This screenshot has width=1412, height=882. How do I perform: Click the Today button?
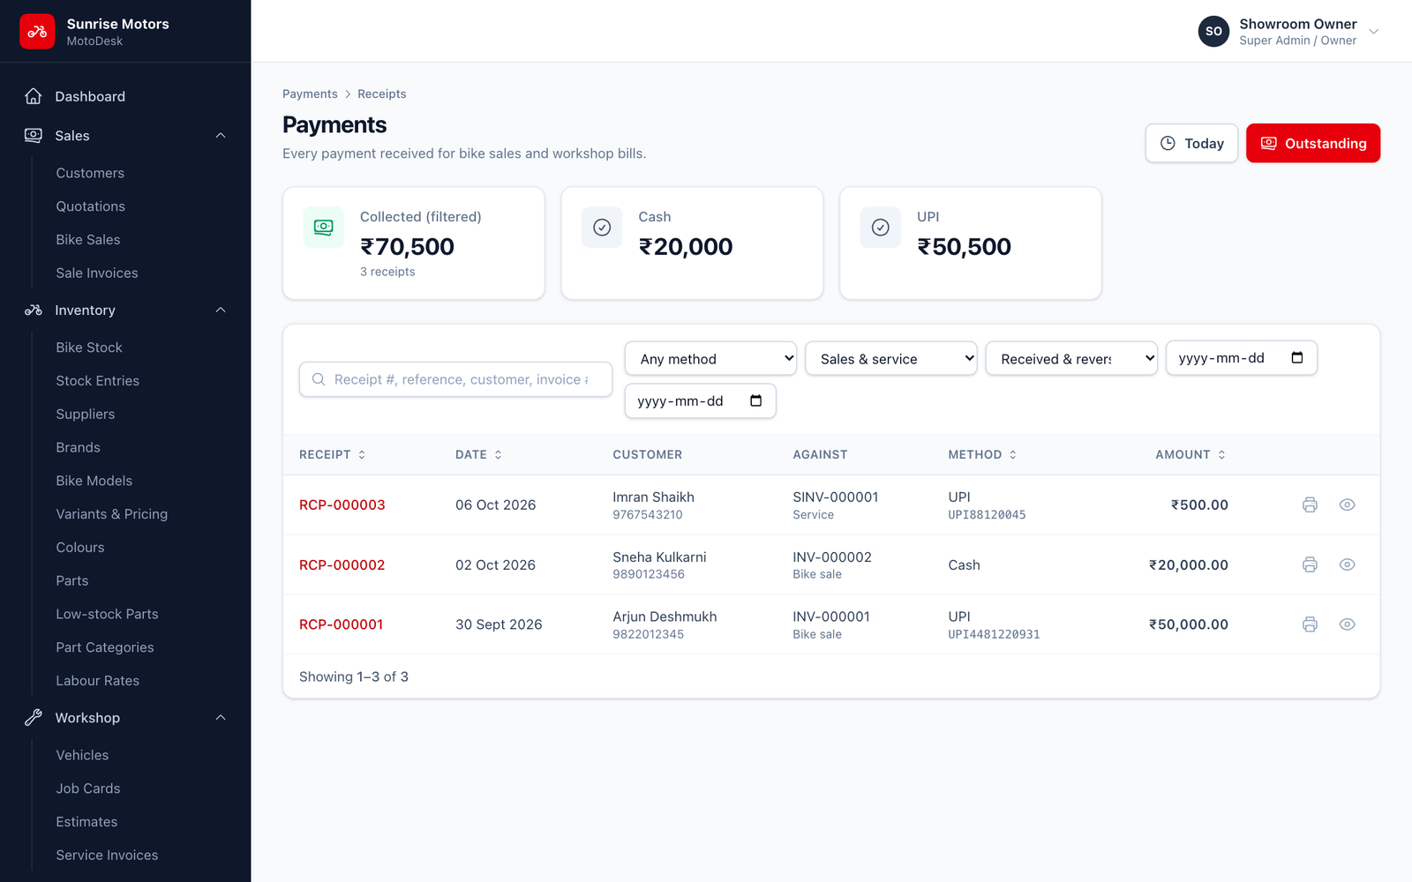1191,143
